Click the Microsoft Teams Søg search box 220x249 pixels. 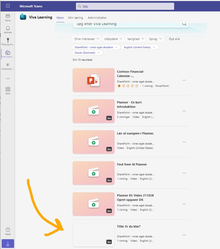(x=125, y=6)
